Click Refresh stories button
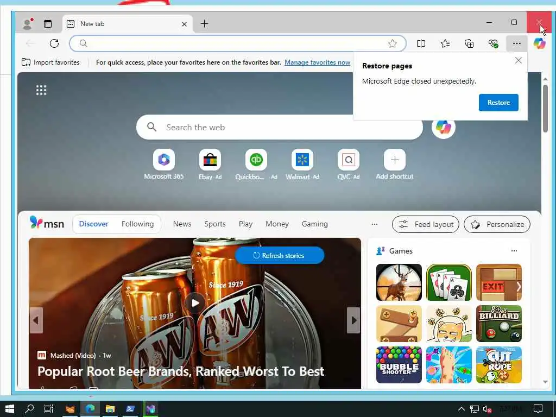The width and height of the screenshot is (556, 417). 280,255
